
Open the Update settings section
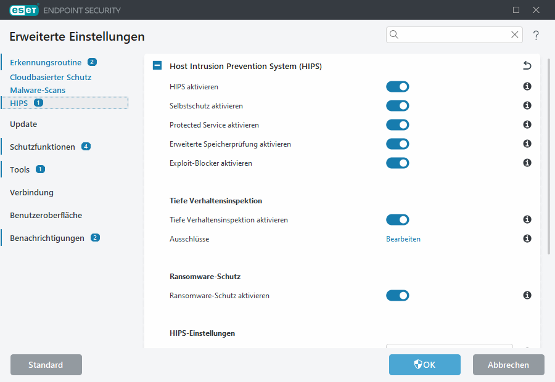(x=23, y=124)
